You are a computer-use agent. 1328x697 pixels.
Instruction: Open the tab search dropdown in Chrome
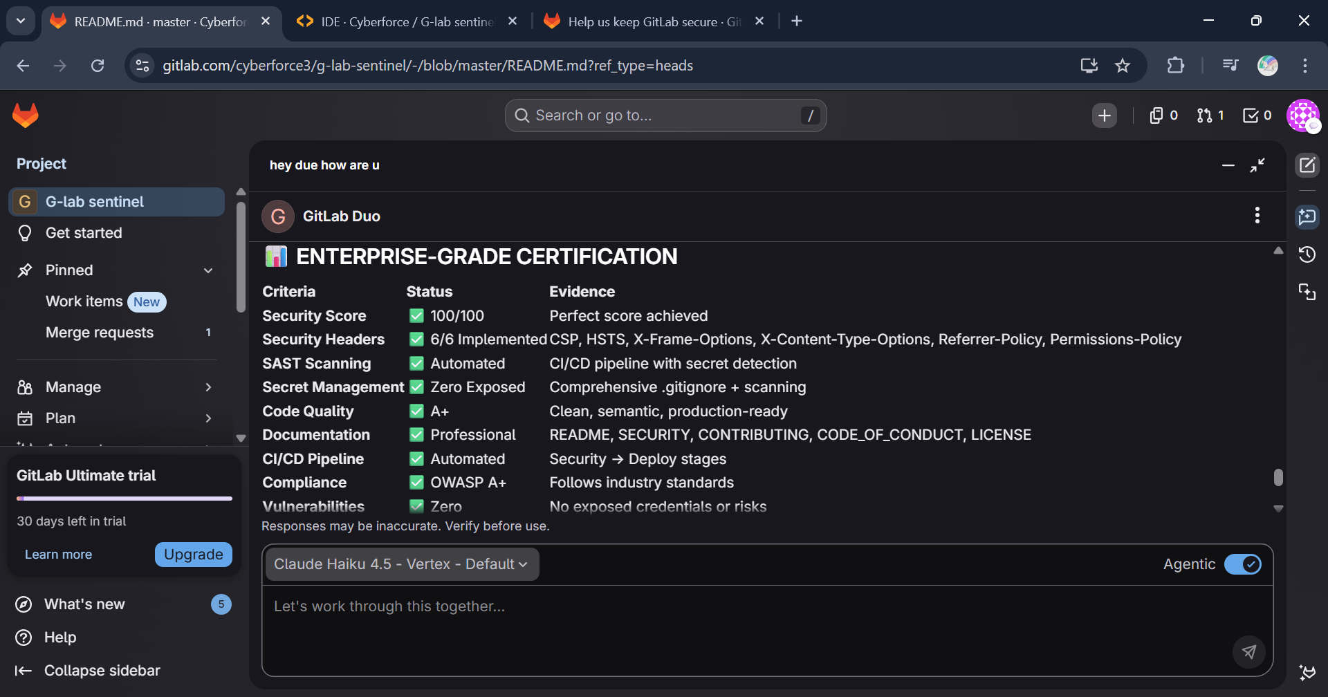[21, 21]
